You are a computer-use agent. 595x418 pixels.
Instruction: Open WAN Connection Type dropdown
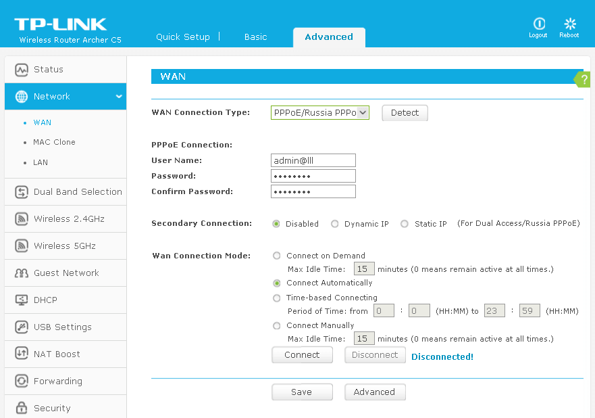pos(320,113)
